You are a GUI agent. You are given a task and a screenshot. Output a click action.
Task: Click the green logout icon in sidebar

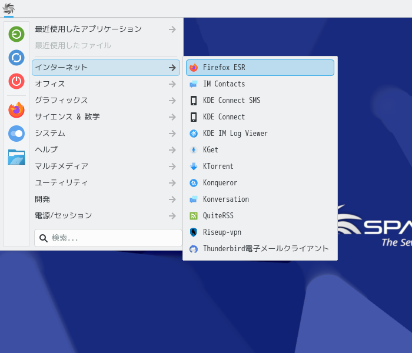point(16,34)
